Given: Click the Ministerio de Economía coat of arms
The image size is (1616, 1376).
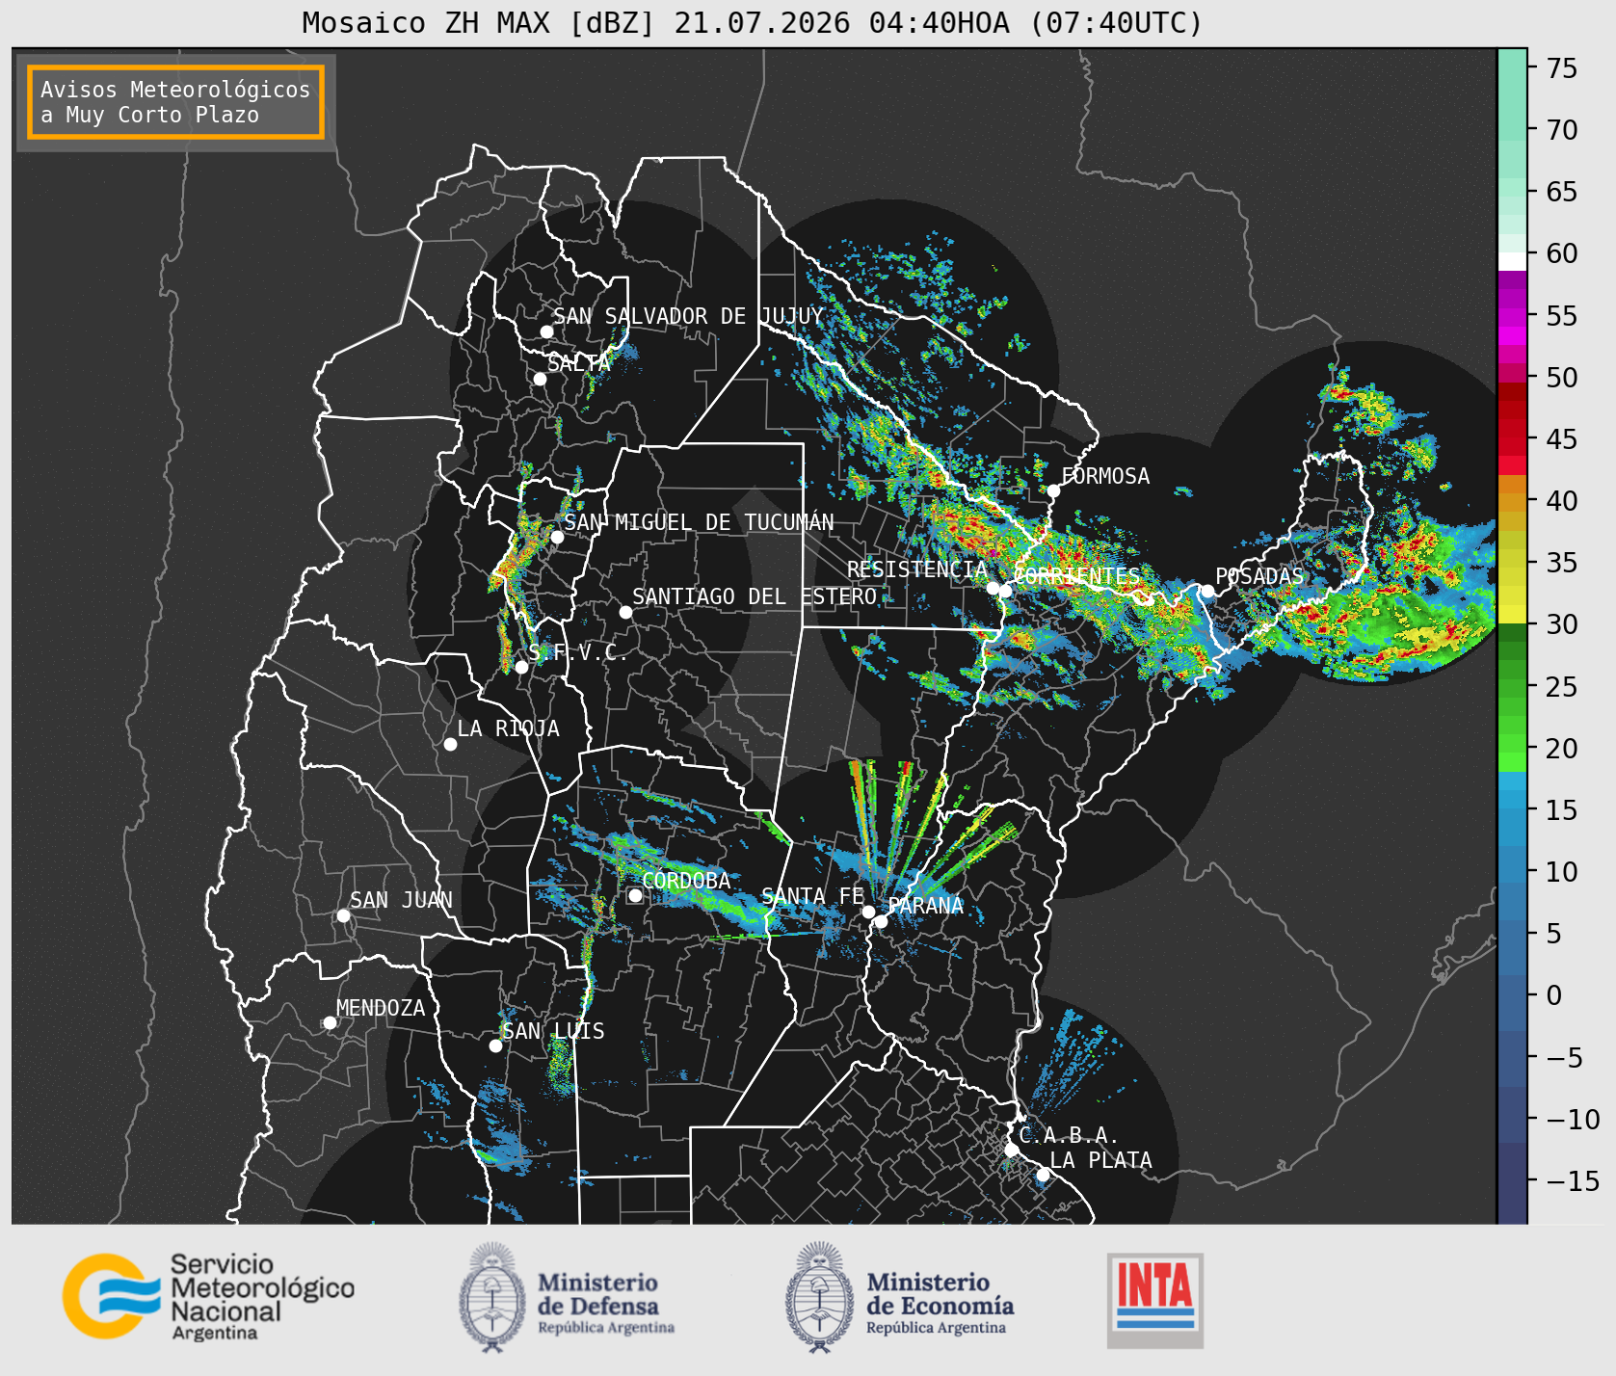Looking at the screenshot, I should [x=821, y=1297].
